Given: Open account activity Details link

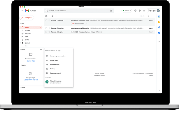Looking at the screenshot, I should click(151, 75).
